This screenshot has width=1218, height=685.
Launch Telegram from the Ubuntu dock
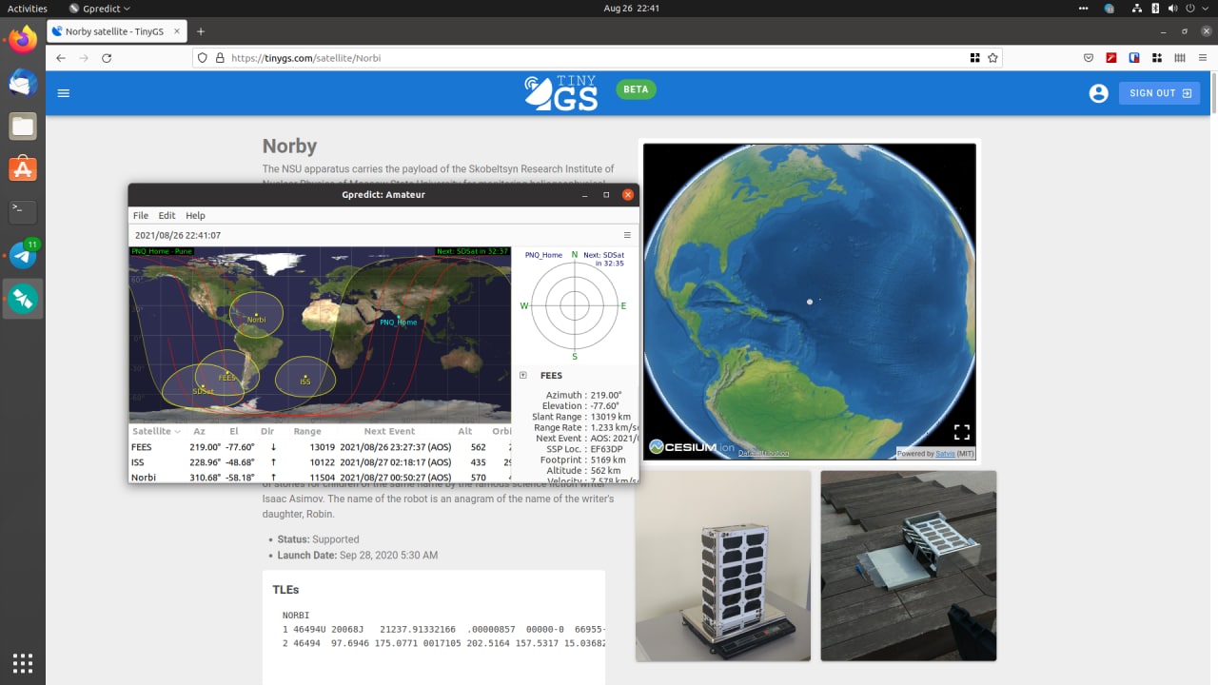click(x=23, y=255)
